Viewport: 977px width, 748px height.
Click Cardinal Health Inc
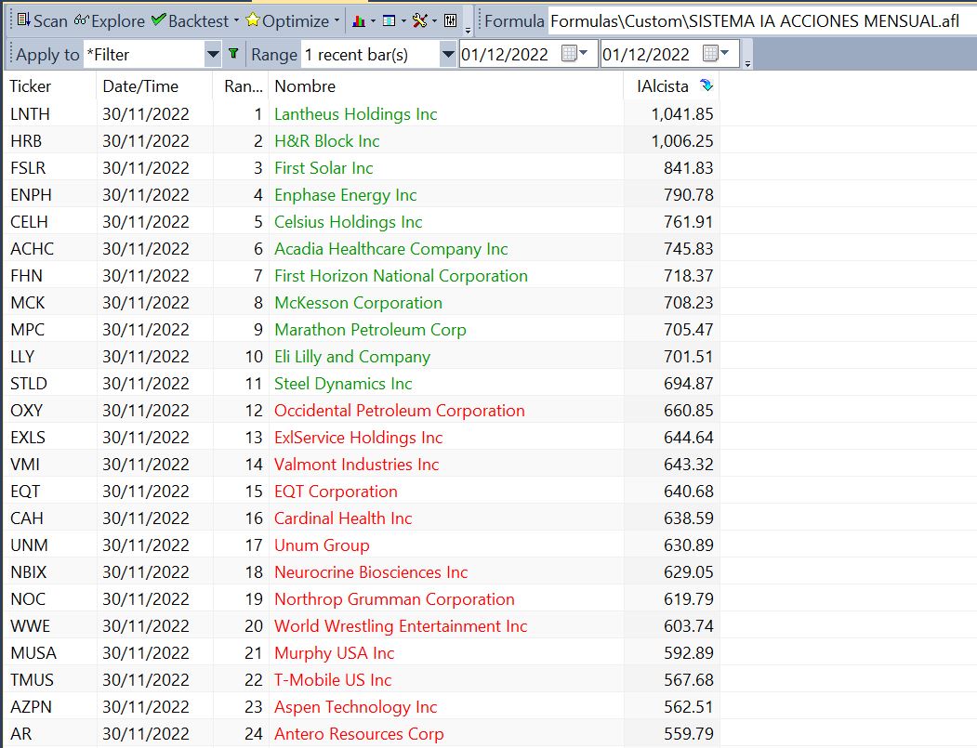point(343,518)
